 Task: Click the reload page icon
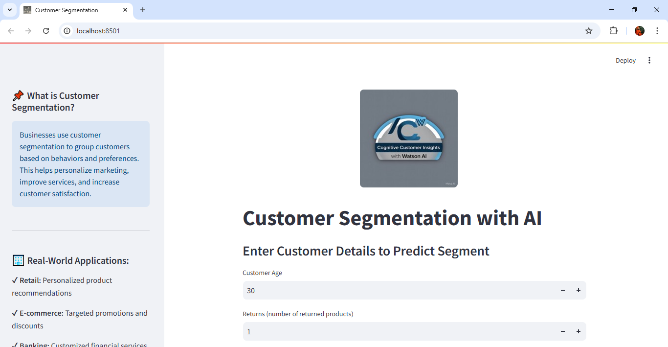click(x=46, y=30)
